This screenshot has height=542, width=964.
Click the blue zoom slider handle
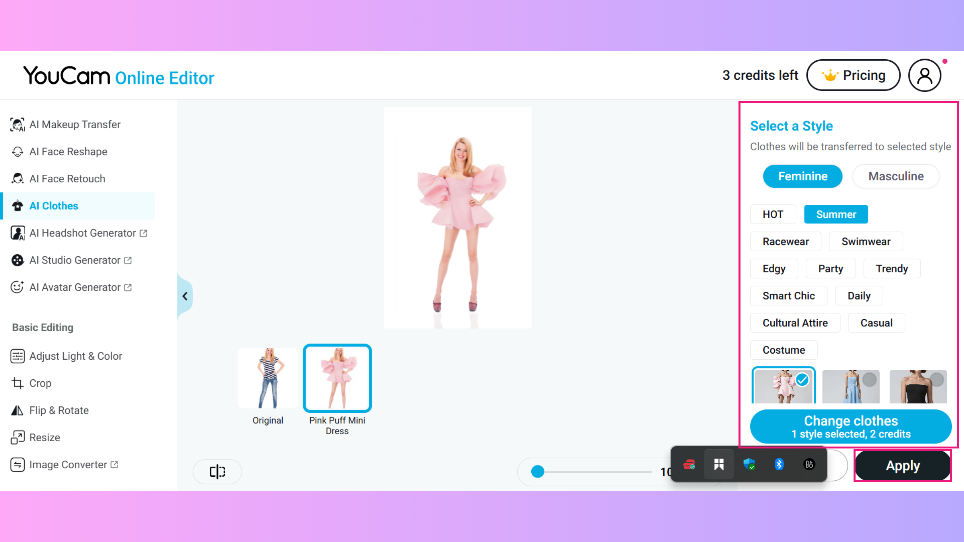pos(537,472)
